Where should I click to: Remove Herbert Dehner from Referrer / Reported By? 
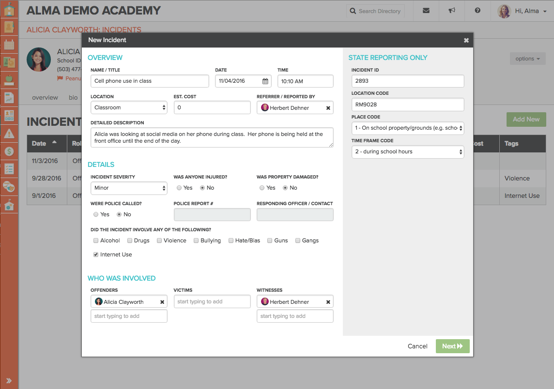click(328, 108)
